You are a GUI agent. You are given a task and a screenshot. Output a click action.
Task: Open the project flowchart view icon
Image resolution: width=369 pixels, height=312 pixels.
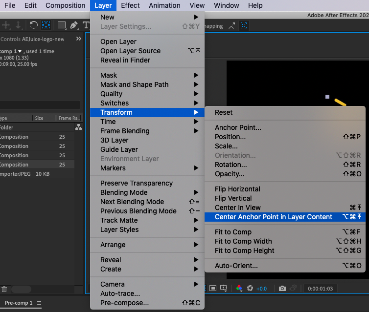pos(78,127)
